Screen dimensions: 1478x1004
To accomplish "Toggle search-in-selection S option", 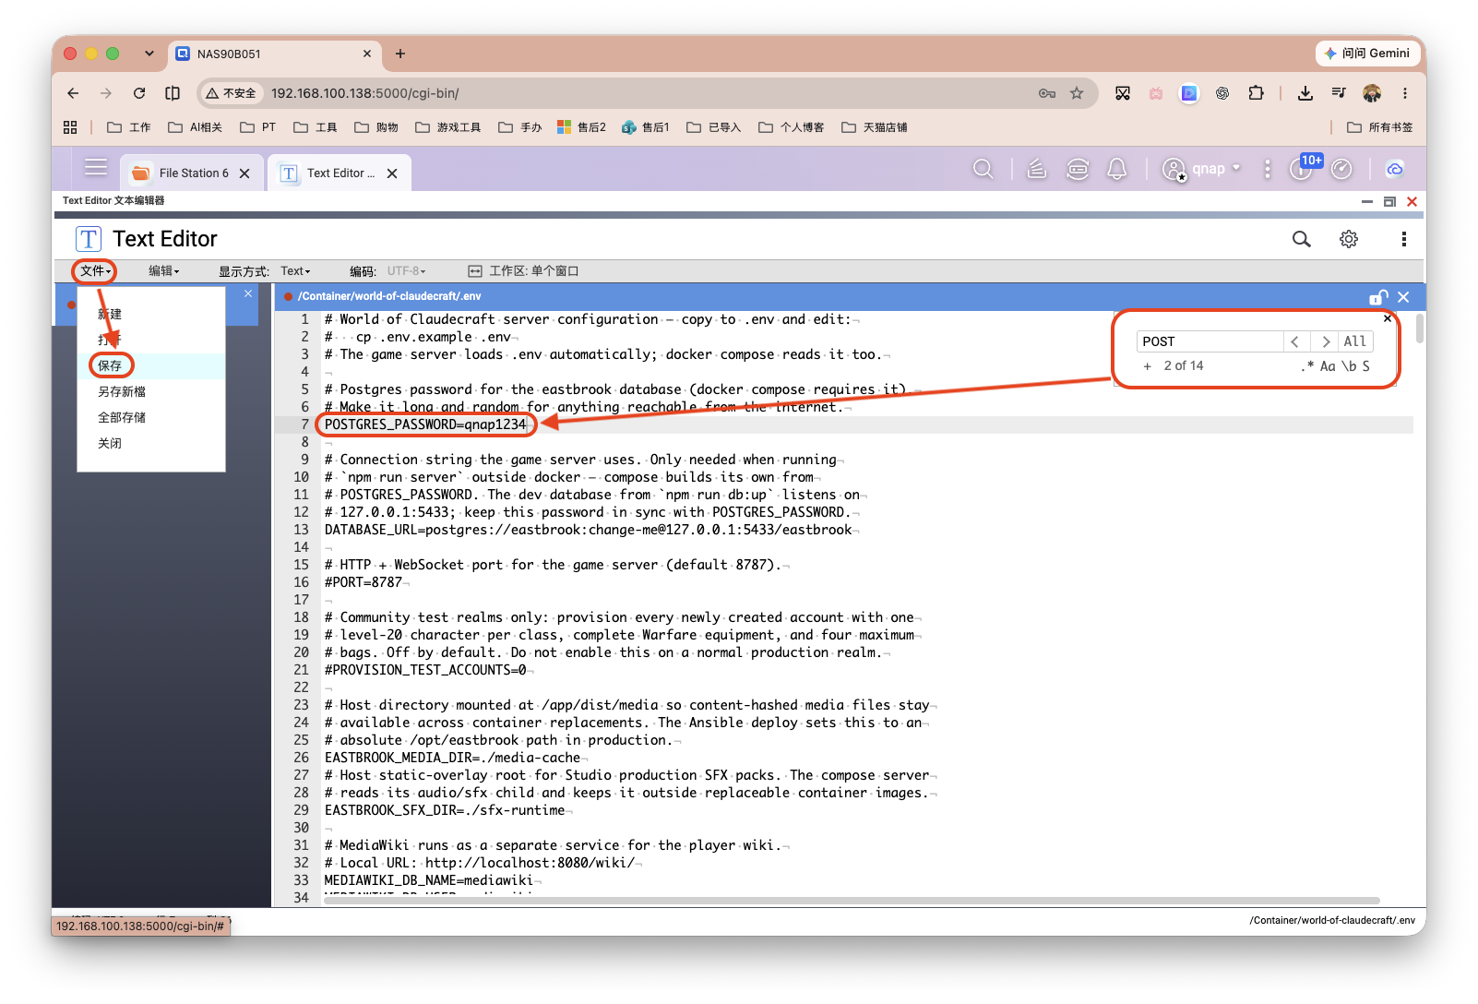I will click(x=1366, y=366).
